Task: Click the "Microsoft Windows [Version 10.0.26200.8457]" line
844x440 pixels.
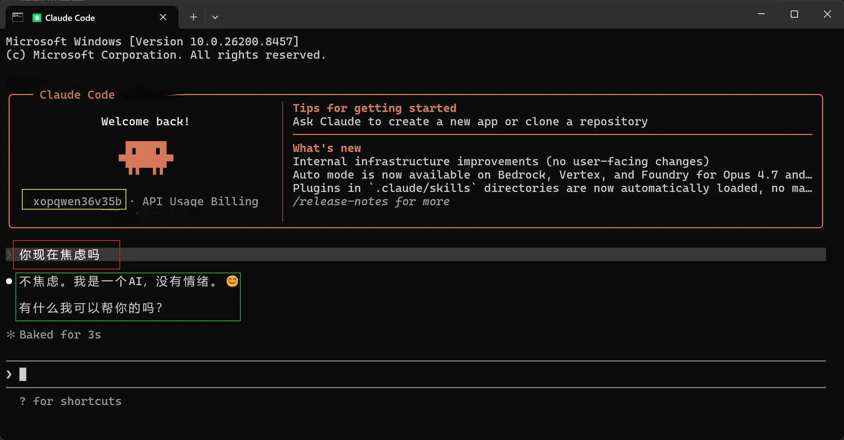Action: click(153, 41)
